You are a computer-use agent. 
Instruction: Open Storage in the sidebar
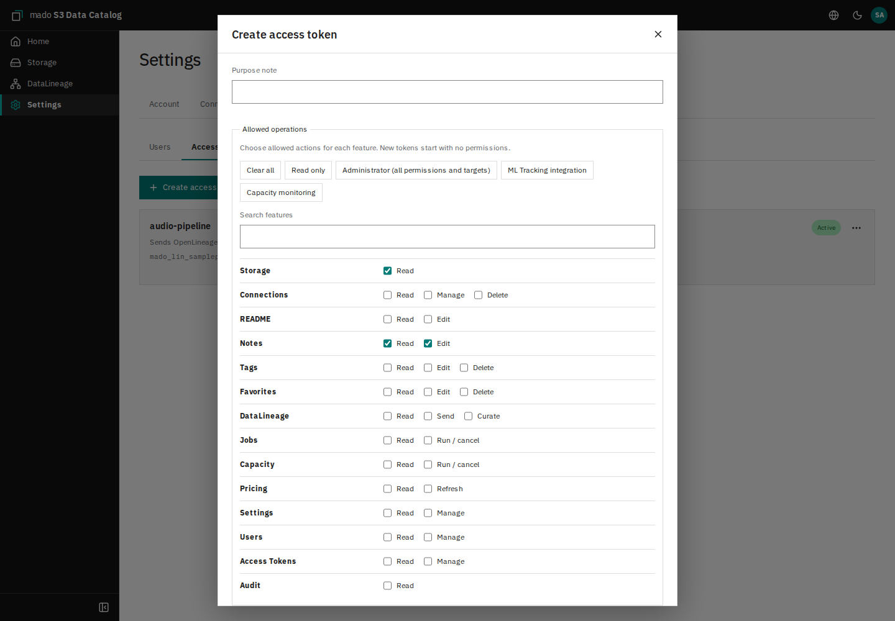click(x=60, y=63)
